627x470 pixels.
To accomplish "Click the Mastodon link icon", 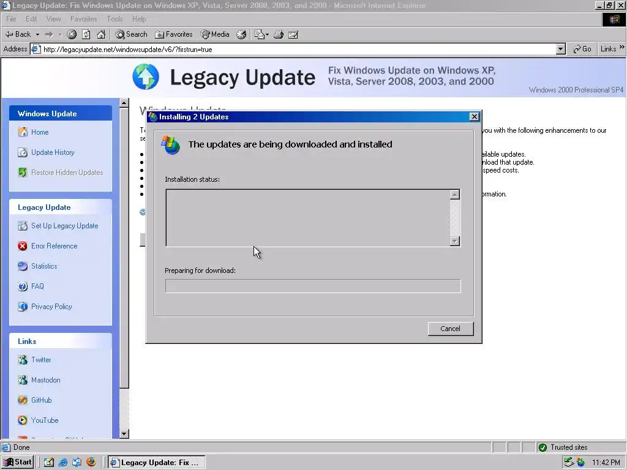I will coord(23,380).
